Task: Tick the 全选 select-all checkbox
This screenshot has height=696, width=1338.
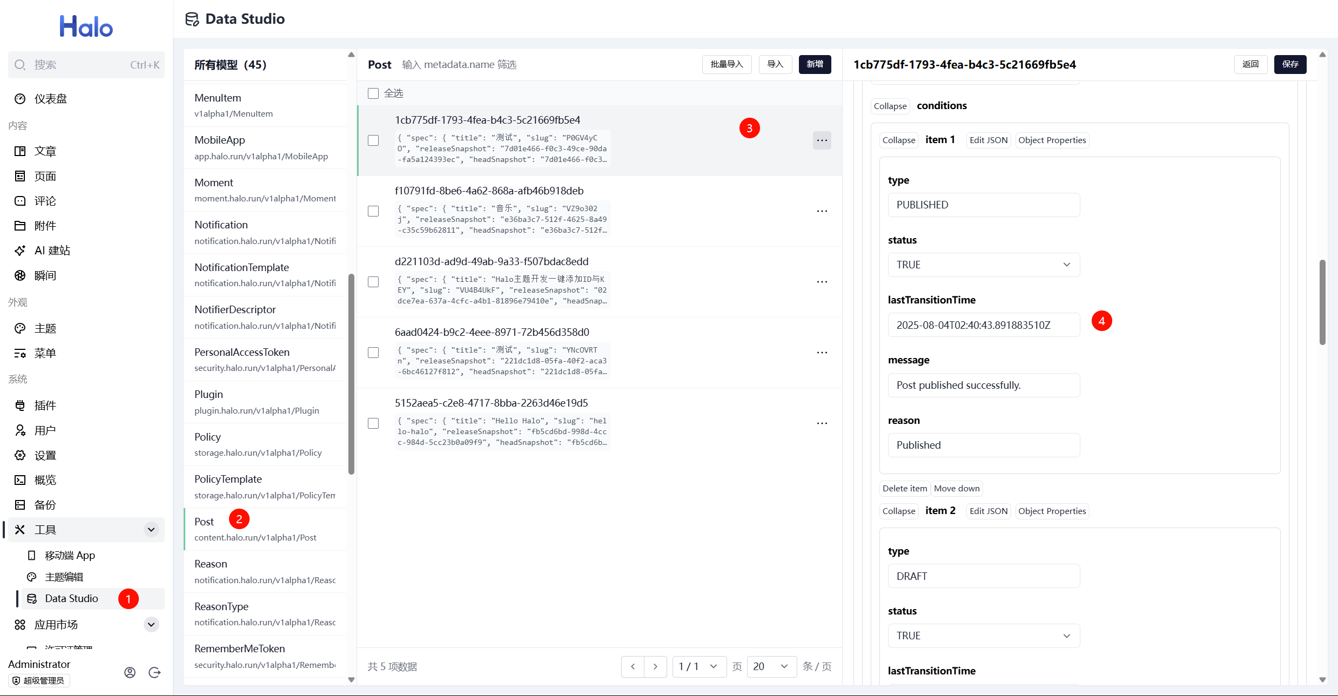Action: (x=373, y=93)
